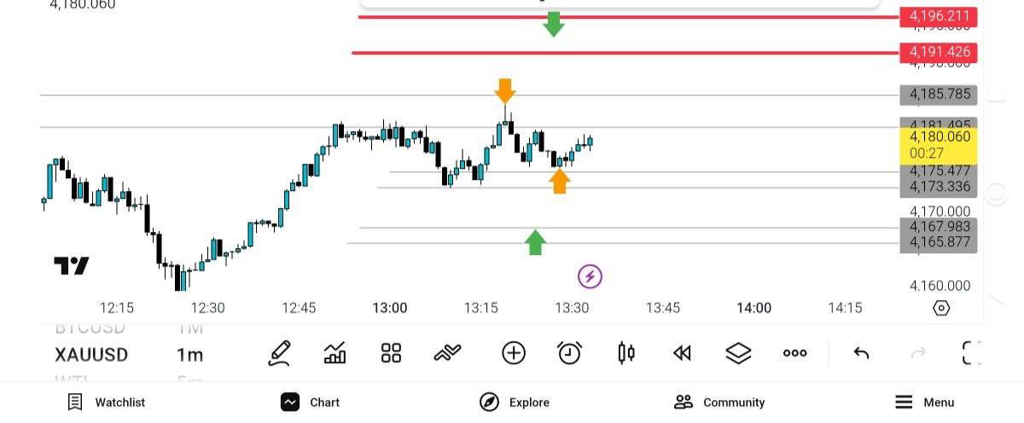Open the Menu button

coord(924,403)
